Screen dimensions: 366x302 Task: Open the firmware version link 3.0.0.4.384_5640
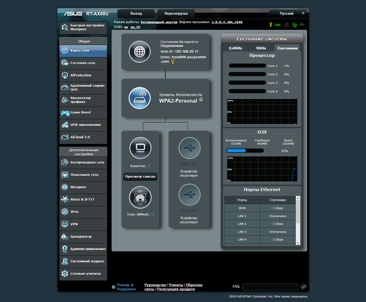[x=227, y=22]
